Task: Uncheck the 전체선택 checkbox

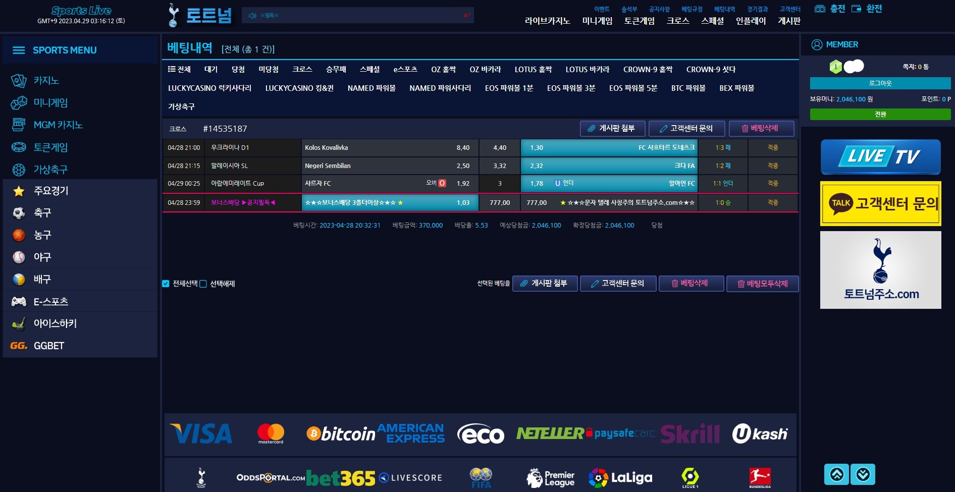Action: coord(166,284)
